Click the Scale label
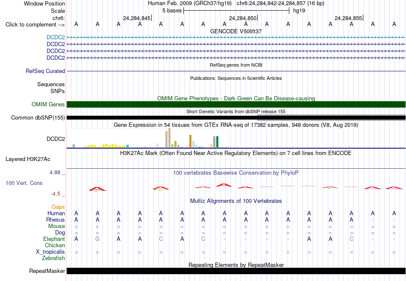This screenshot has height=281, width=406. point(58,11)
